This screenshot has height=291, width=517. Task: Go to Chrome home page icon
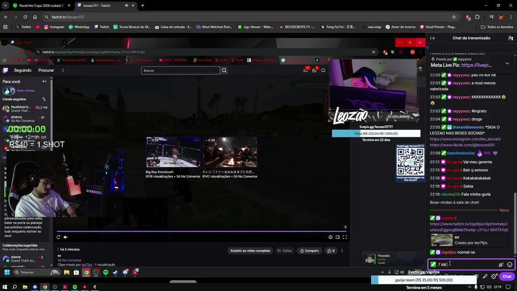coord(35,17)
